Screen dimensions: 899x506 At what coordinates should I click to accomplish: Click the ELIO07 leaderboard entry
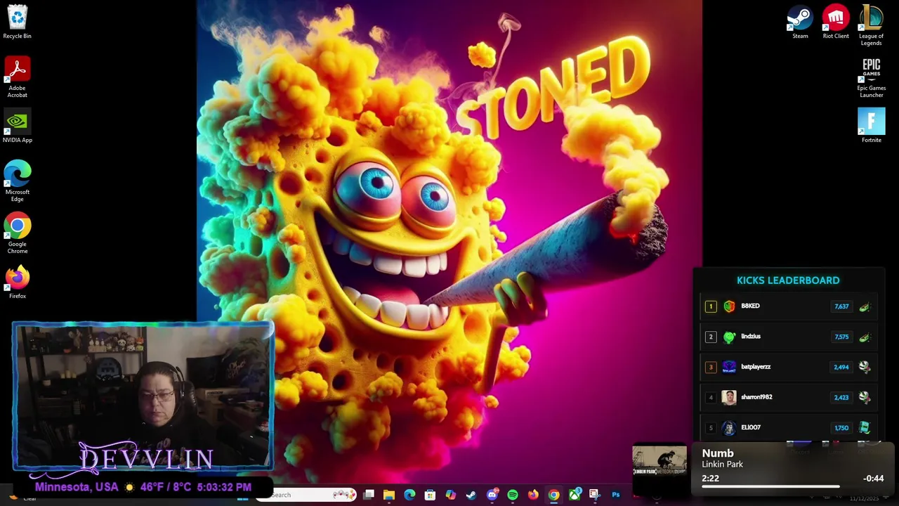coord(789,427)
